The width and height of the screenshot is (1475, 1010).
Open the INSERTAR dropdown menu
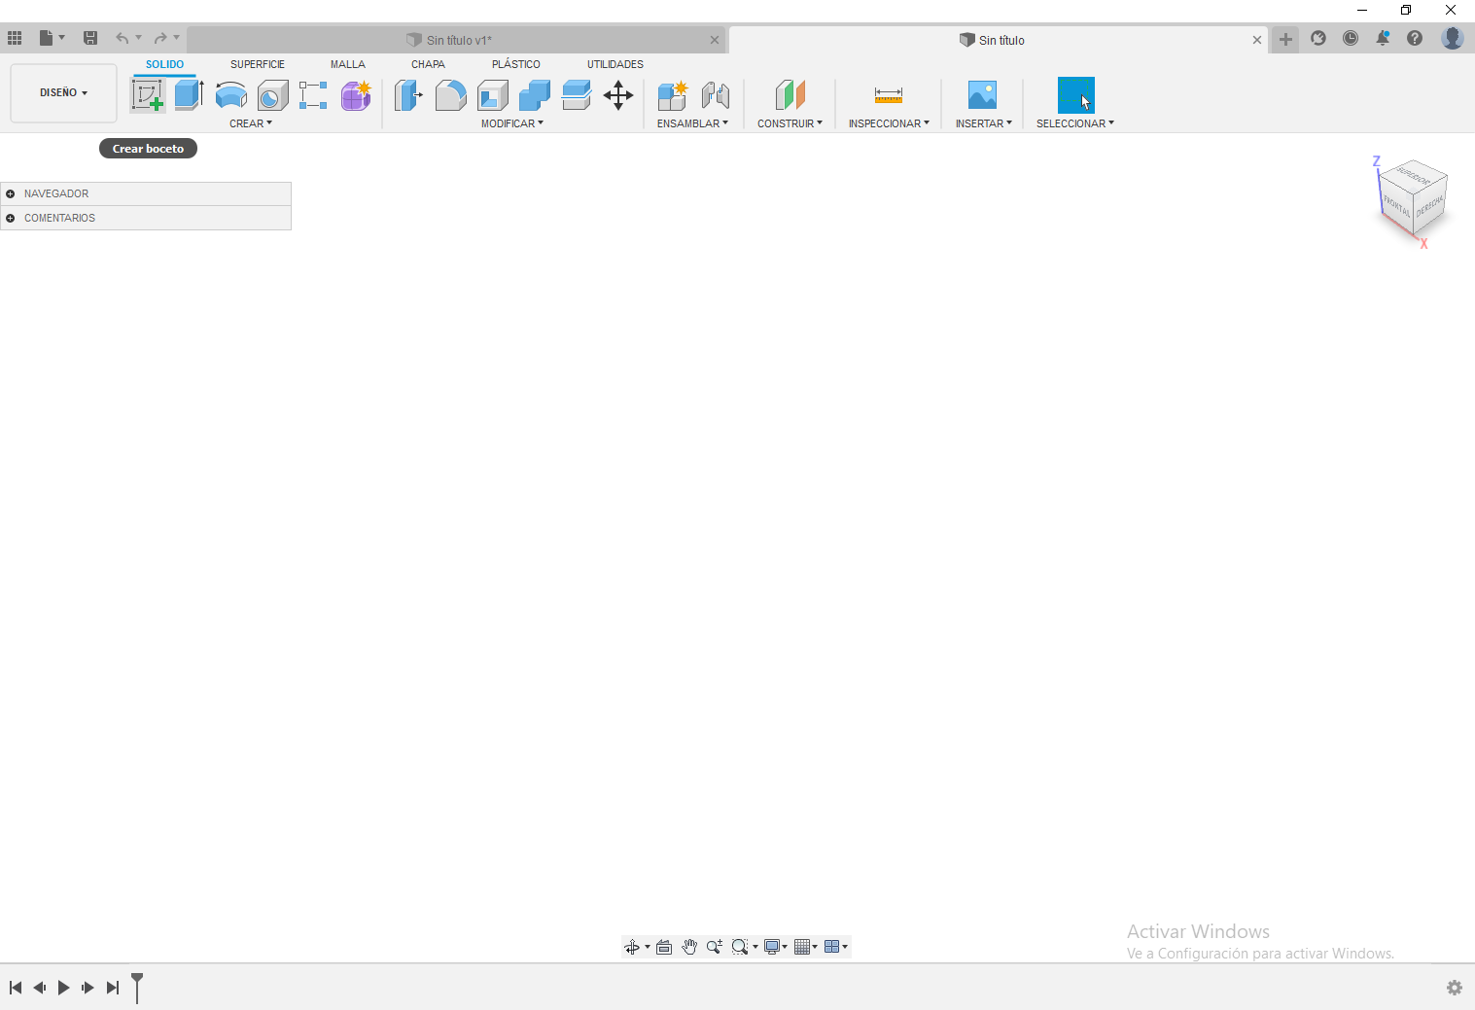[x=984, y=123]
